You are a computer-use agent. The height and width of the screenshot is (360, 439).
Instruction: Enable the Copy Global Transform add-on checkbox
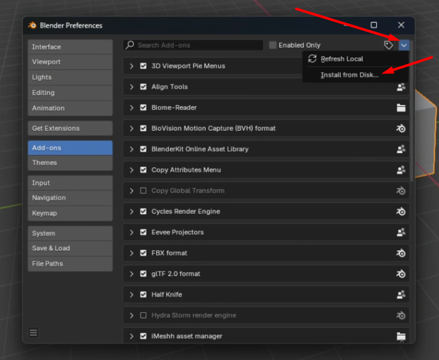coord(143,190)
